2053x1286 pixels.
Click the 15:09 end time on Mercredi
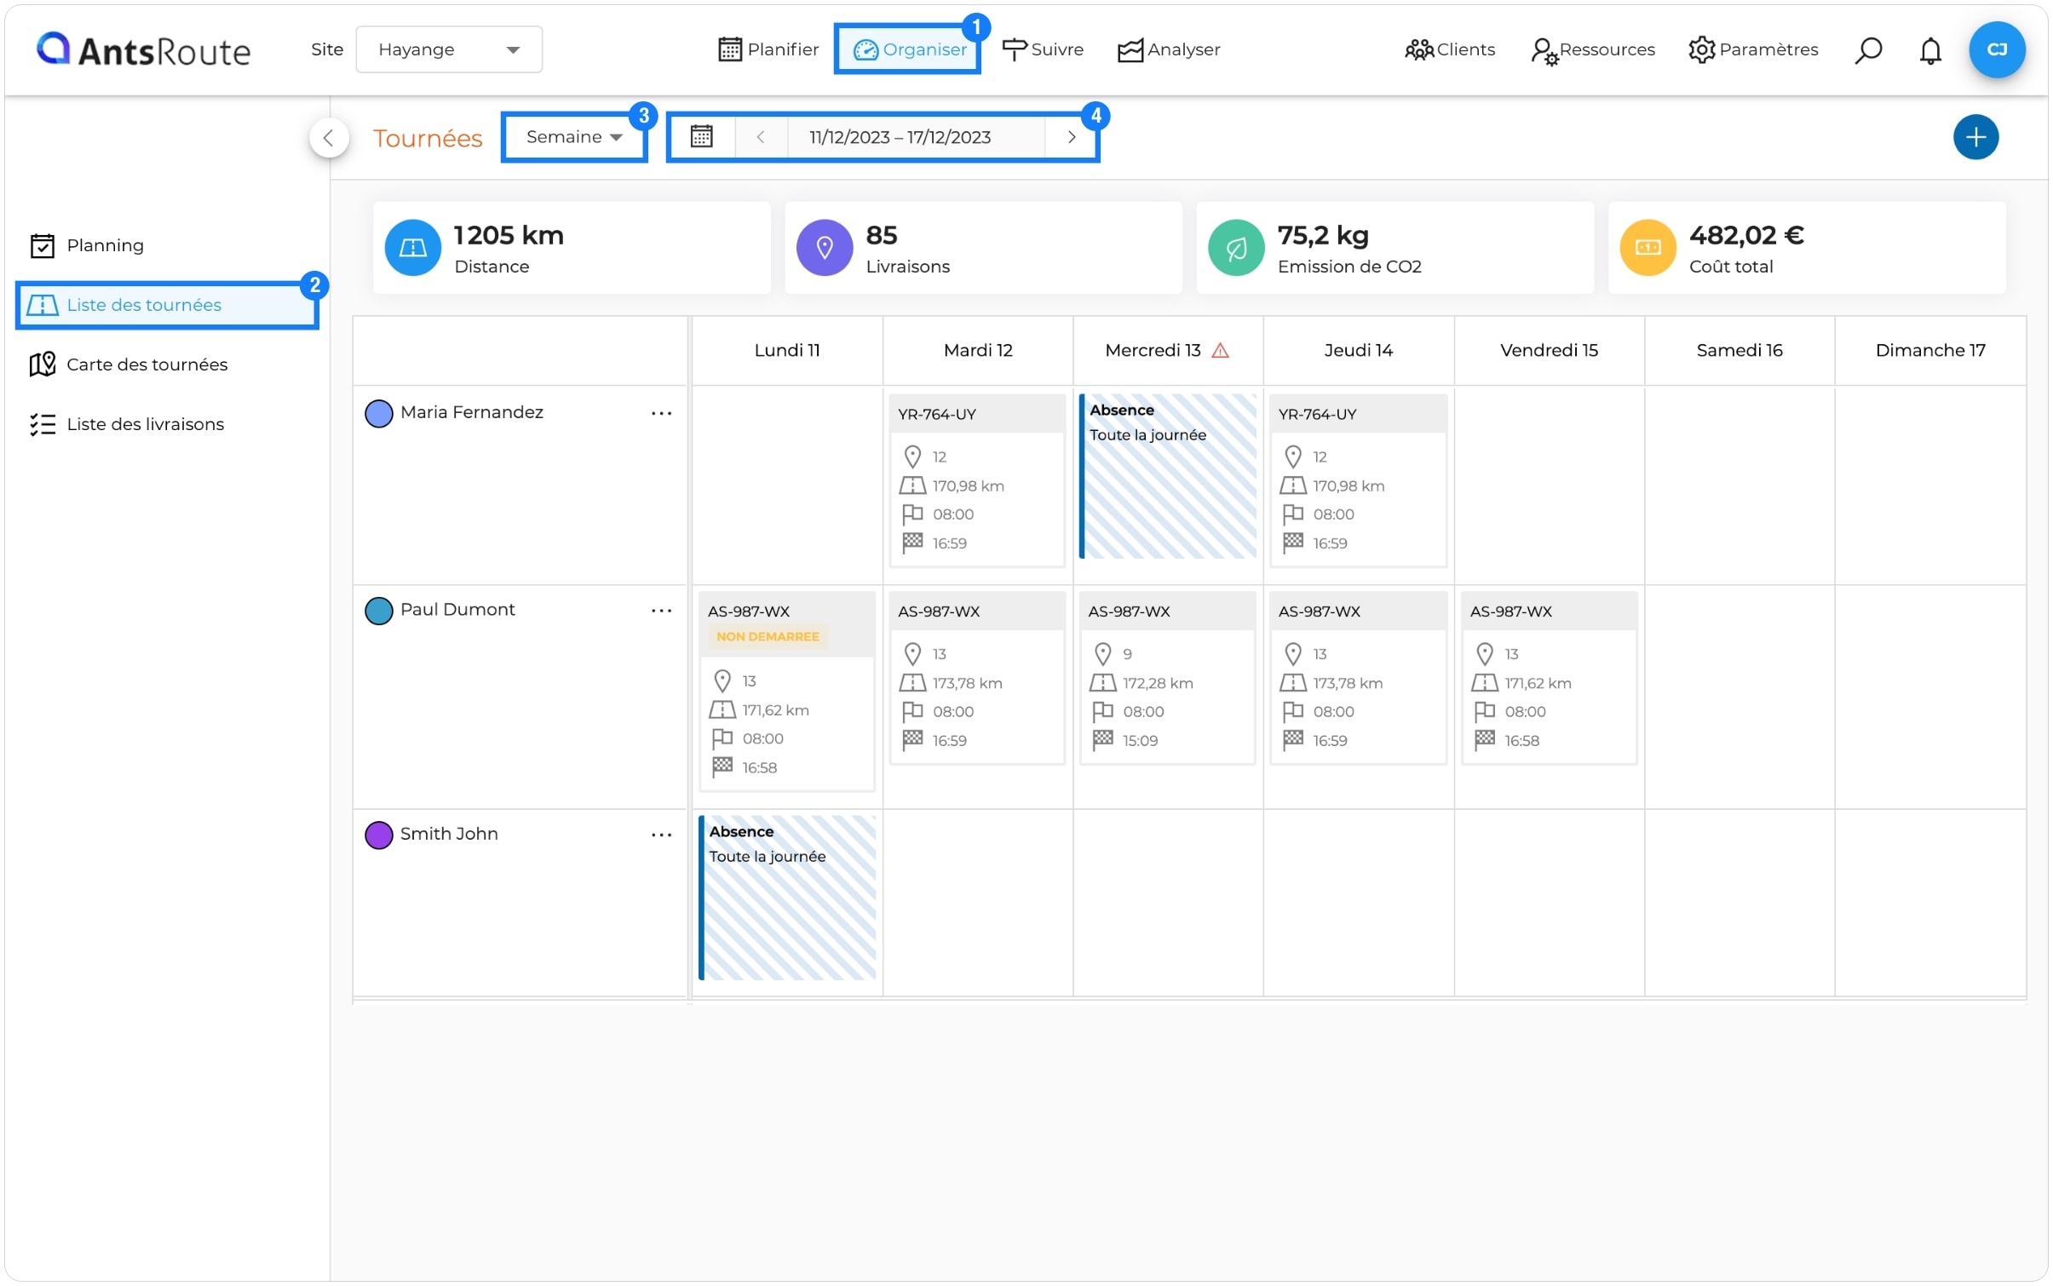[x=1140, y=740]
